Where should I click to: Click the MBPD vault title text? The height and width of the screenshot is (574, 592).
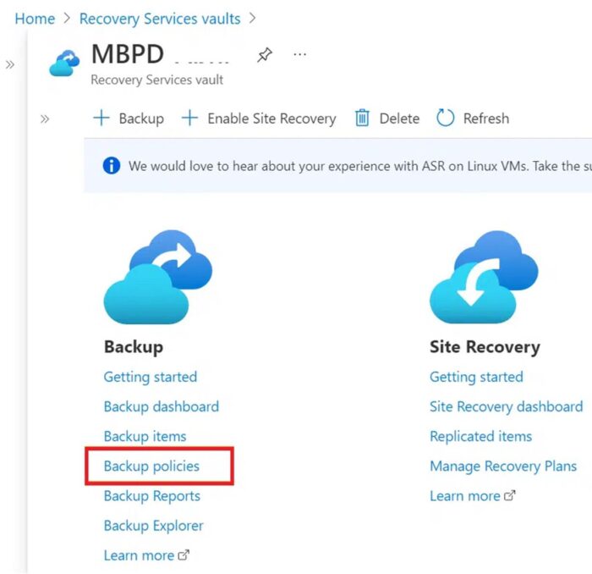point(128,53)
